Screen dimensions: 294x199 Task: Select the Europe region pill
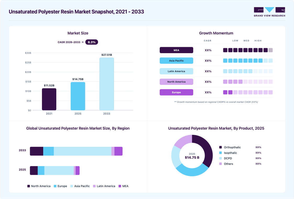[176, 92]
